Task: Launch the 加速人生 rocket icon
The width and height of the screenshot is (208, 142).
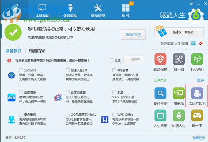Action: click(179, 115)
